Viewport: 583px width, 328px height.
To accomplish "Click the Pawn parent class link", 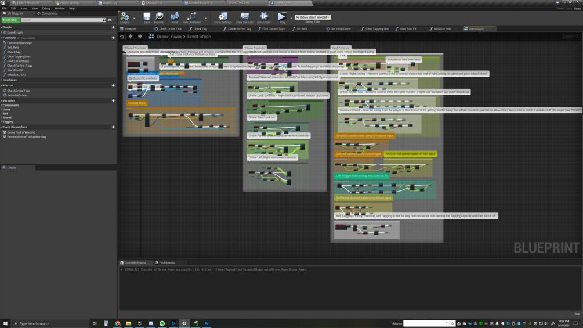I will coord(577,8).
